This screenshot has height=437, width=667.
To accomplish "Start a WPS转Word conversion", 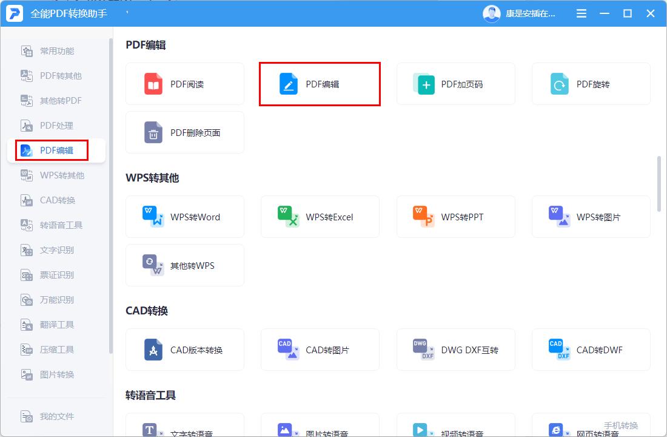I will [184, 217].
